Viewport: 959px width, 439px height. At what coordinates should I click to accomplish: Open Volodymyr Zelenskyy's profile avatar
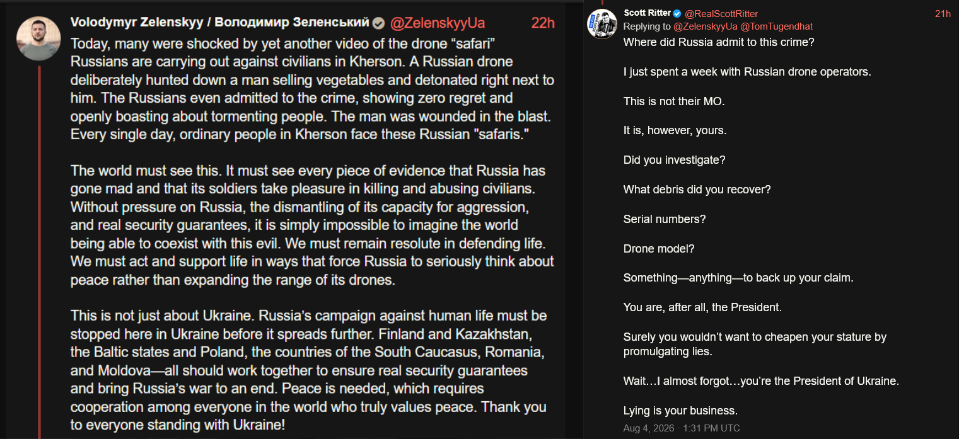(38, 38)
